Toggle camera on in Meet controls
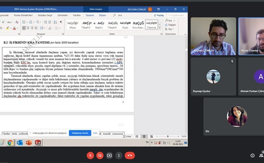 point(100,156)
